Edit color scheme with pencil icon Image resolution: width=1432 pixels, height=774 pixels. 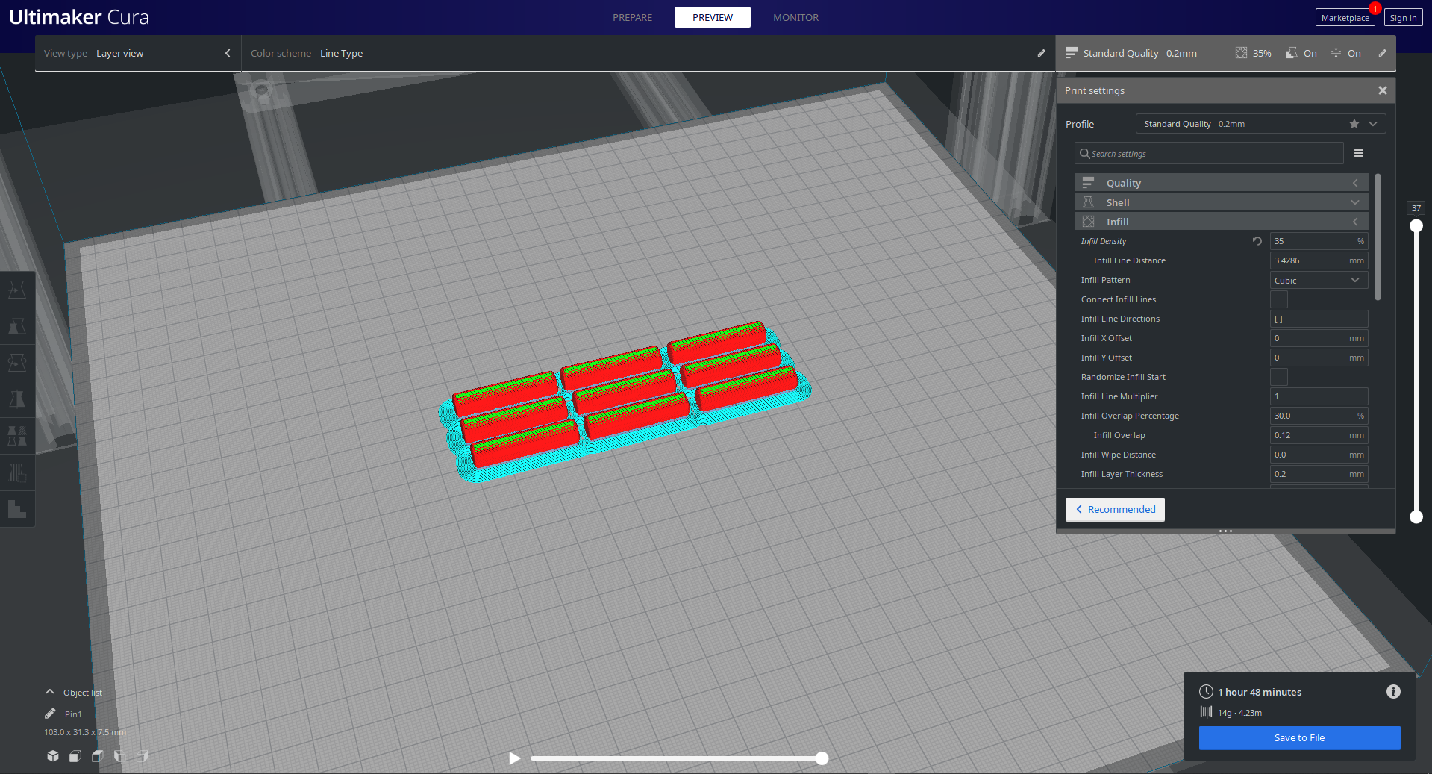click(x=1042, y=53)
